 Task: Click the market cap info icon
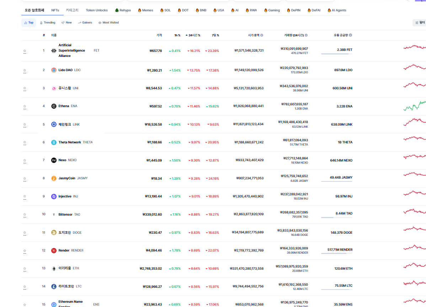tap(262, 35)
